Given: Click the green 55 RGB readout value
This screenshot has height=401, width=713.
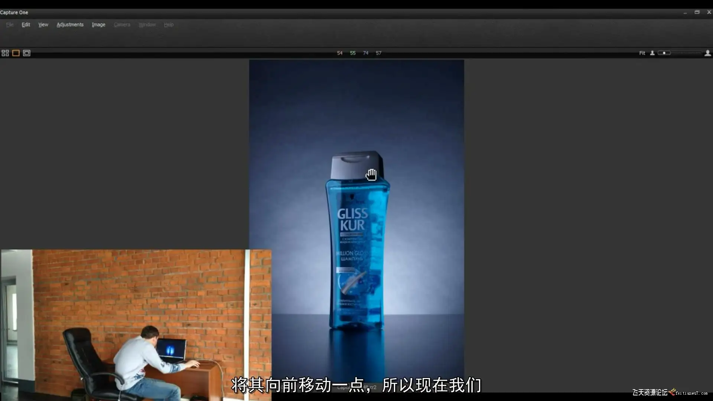Looking at the screenshot, I should [x=353, y=53].
